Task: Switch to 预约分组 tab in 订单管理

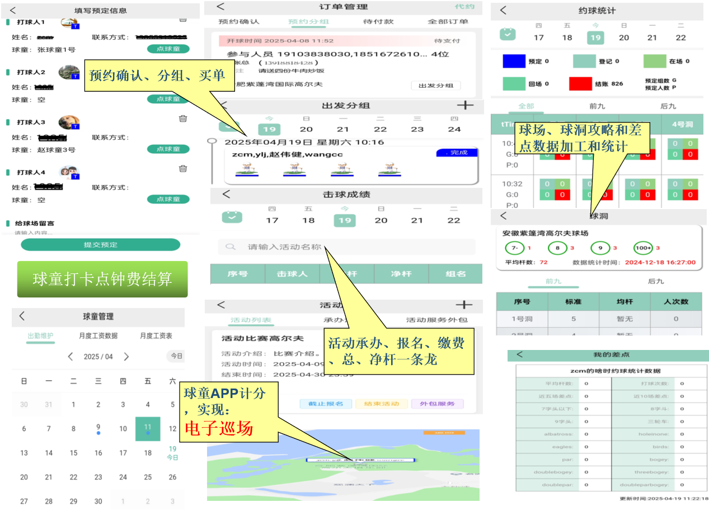Action: pos(309,21)
